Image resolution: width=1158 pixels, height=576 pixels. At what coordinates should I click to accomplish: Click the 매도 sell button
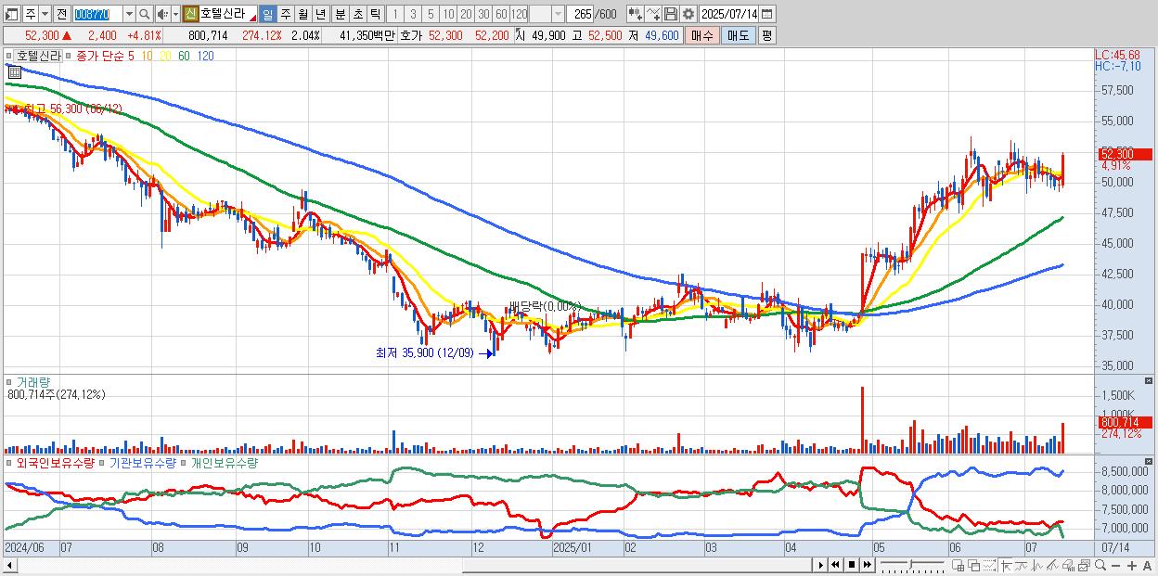[739, 35]
